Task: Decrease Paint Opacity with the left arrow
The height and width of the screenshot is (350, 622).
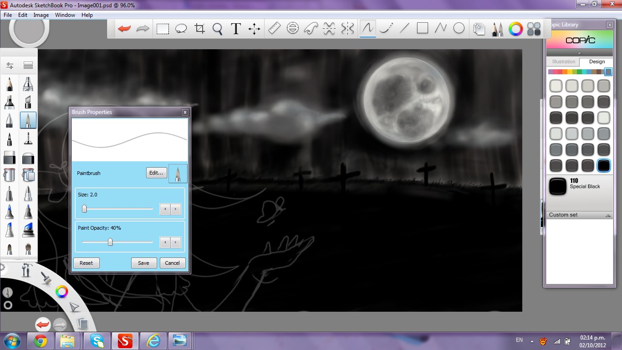Action: tap(165, 242)
